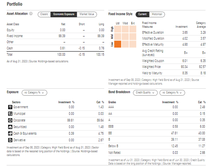Click the top-left Ltd High style box cell

tap(118, 29)
